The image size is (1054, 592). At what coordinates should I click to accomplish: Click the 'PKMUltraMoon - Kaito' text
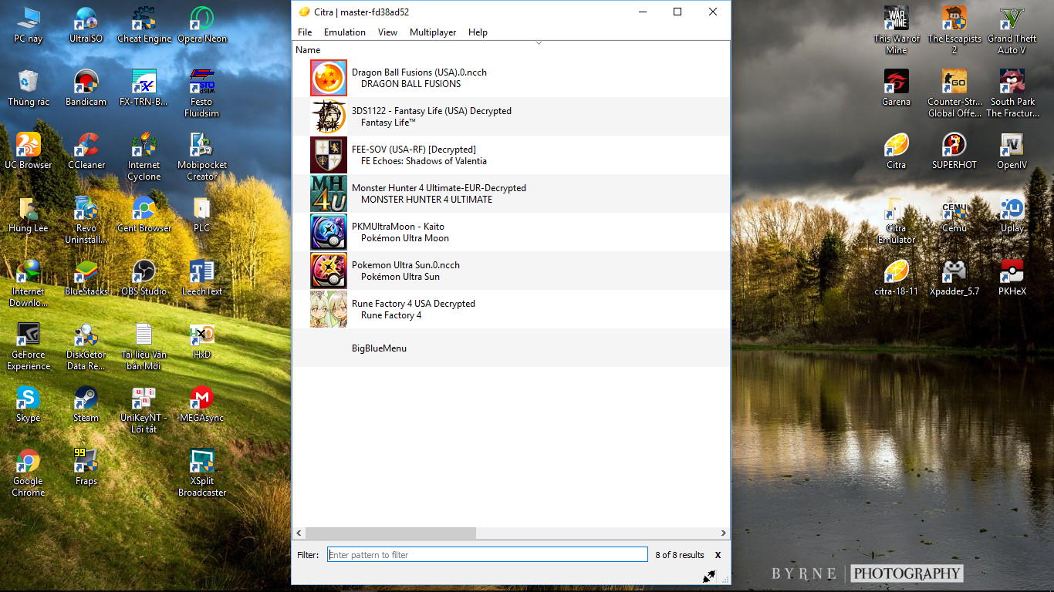tap(398, 227)
